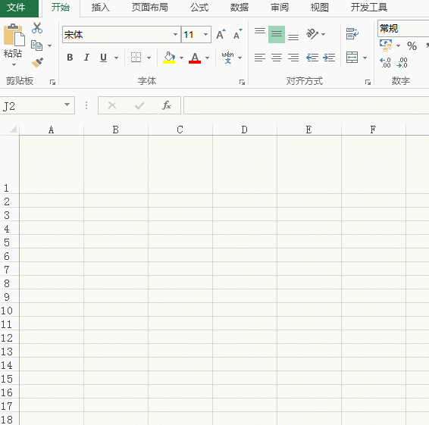This screenshot has width=429, height=425.
Task: Open font settings dialog launcher
Action: pyautogui.click(x=242, y=82)
